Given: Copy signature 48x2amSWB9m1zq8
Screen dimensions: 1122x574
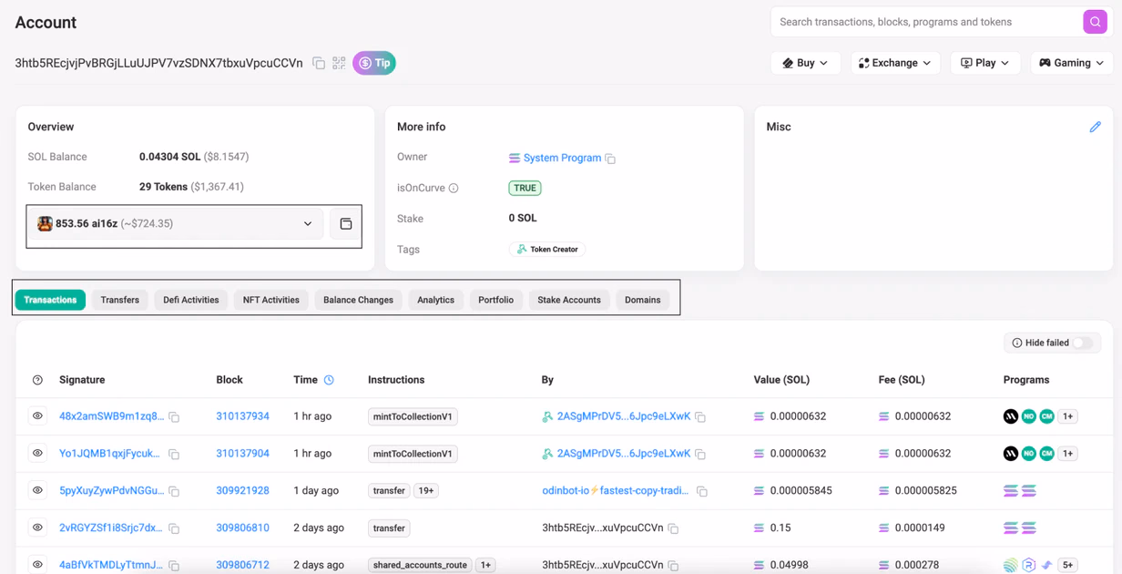Looking at the screenshot, I should (174, 417).
